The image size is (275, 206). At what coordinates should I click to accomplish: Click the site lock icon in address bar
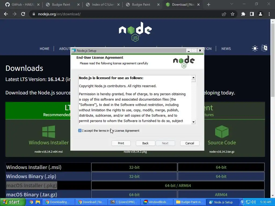tap(34, 14)
